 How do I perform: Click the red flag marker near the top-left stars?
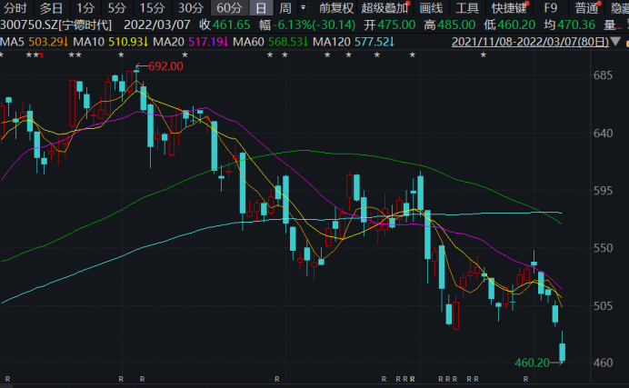[41, 55]
